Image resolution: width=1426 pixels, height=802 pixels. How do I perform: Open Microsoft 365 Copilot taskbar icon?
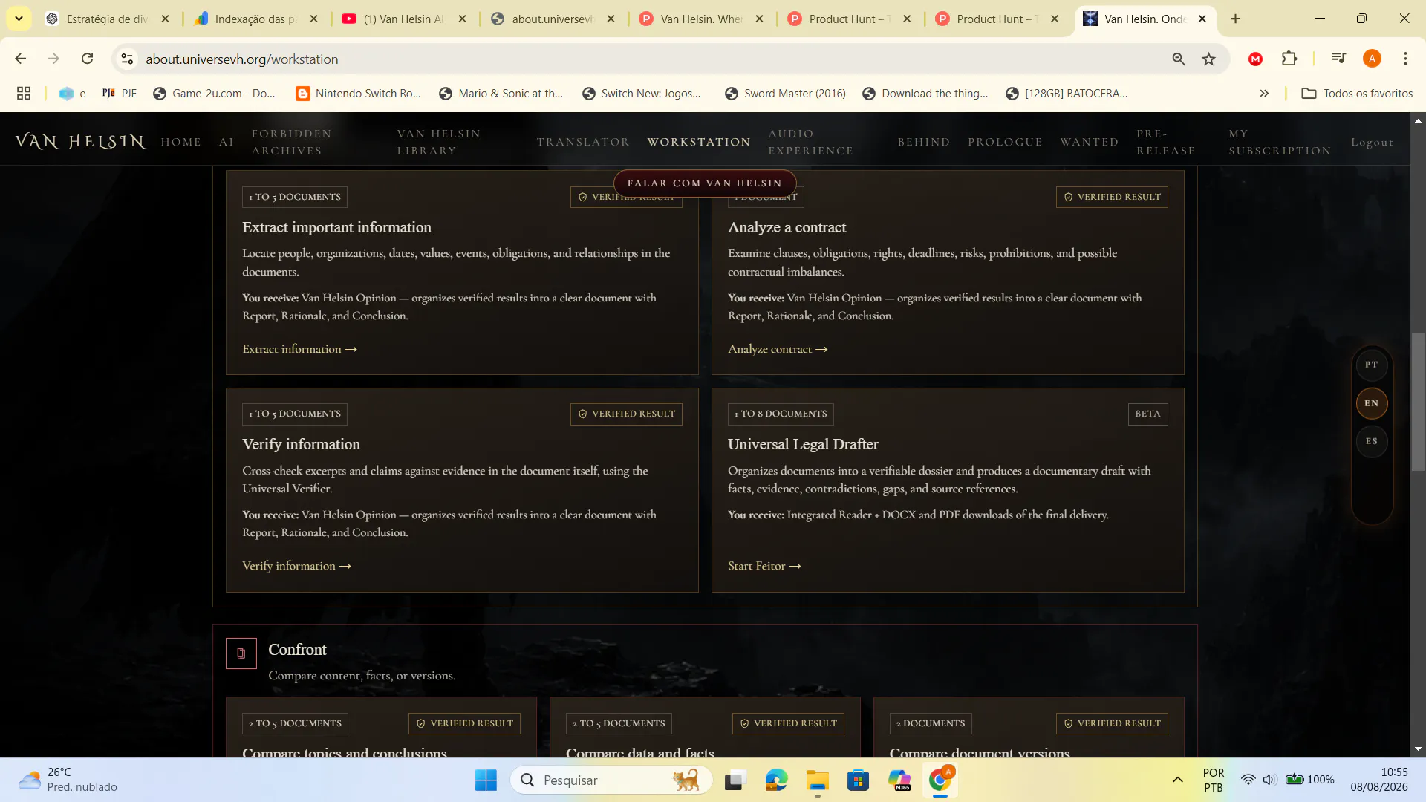point(899,780)
